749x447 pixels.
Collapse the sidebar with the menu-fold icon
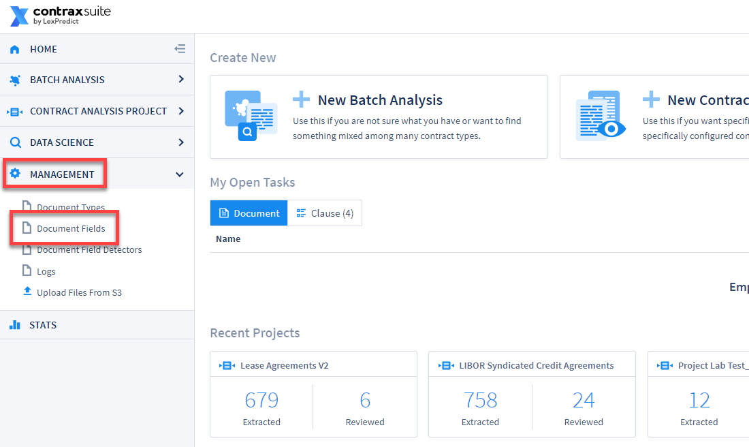[180, 49]
